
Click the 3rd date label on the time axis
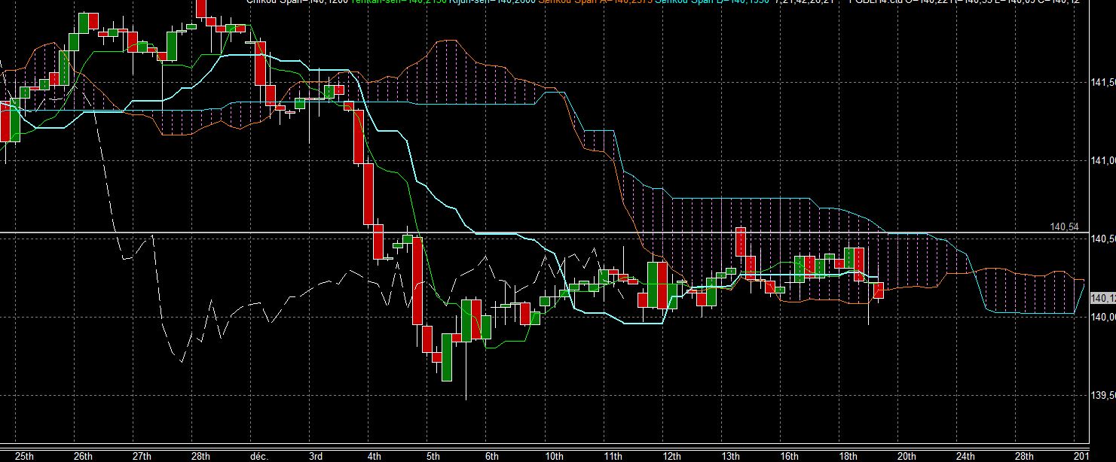click(x=316, y=456)
